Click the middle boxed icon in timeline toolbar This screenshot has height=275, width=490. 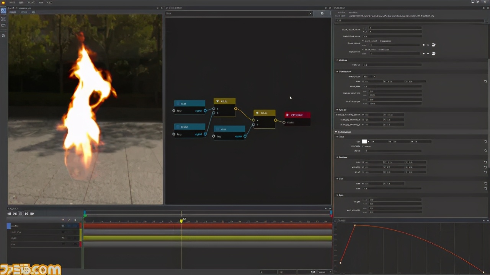coord(21,214)
